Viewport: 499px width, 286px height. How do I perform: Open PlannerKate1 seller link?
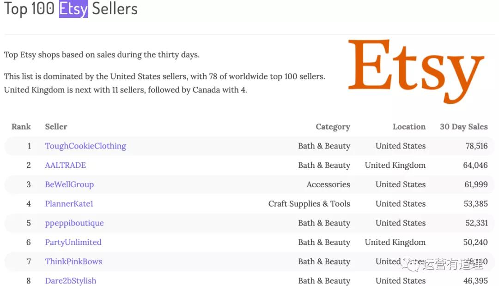[69, 204]
